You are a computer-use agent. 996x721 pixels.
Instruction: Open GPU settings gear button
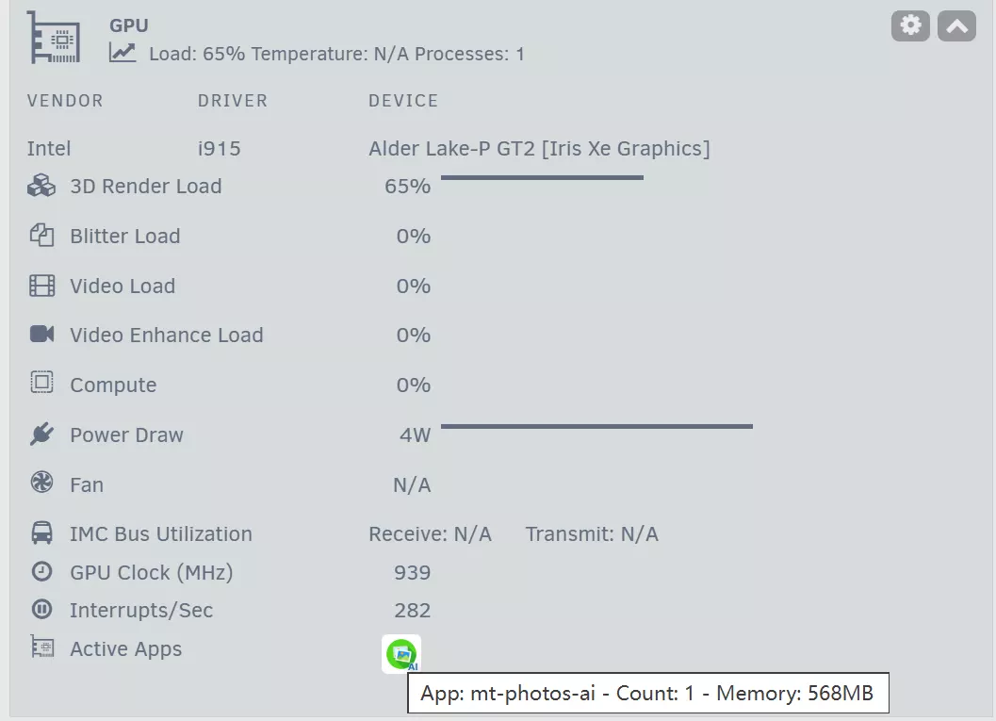coord(910,25)
